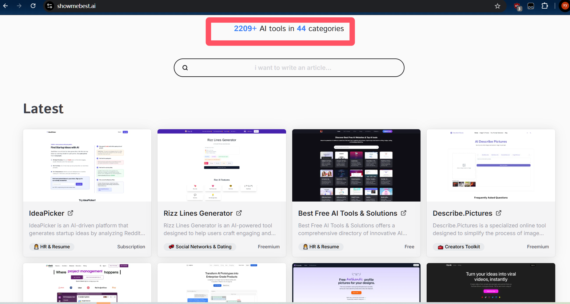570x304 pixels.
Task: Select the Social Networks & Dating tag
Action: pos(200,247)
